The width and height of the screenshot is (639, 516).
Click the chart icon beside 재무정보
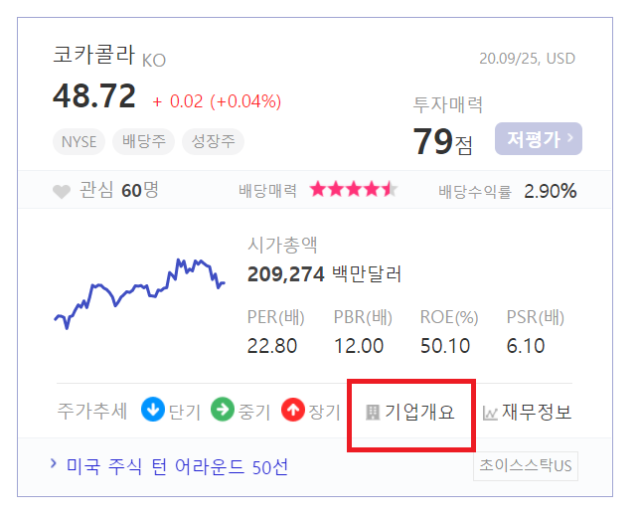point(490,413)
